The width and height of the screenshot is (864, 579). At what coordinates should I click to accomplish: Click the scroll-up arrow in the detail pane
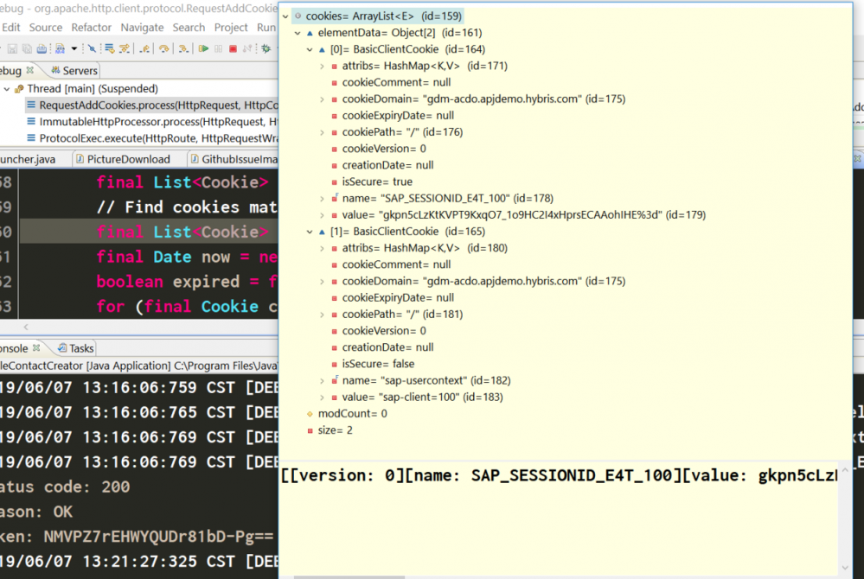pos(845,469)
